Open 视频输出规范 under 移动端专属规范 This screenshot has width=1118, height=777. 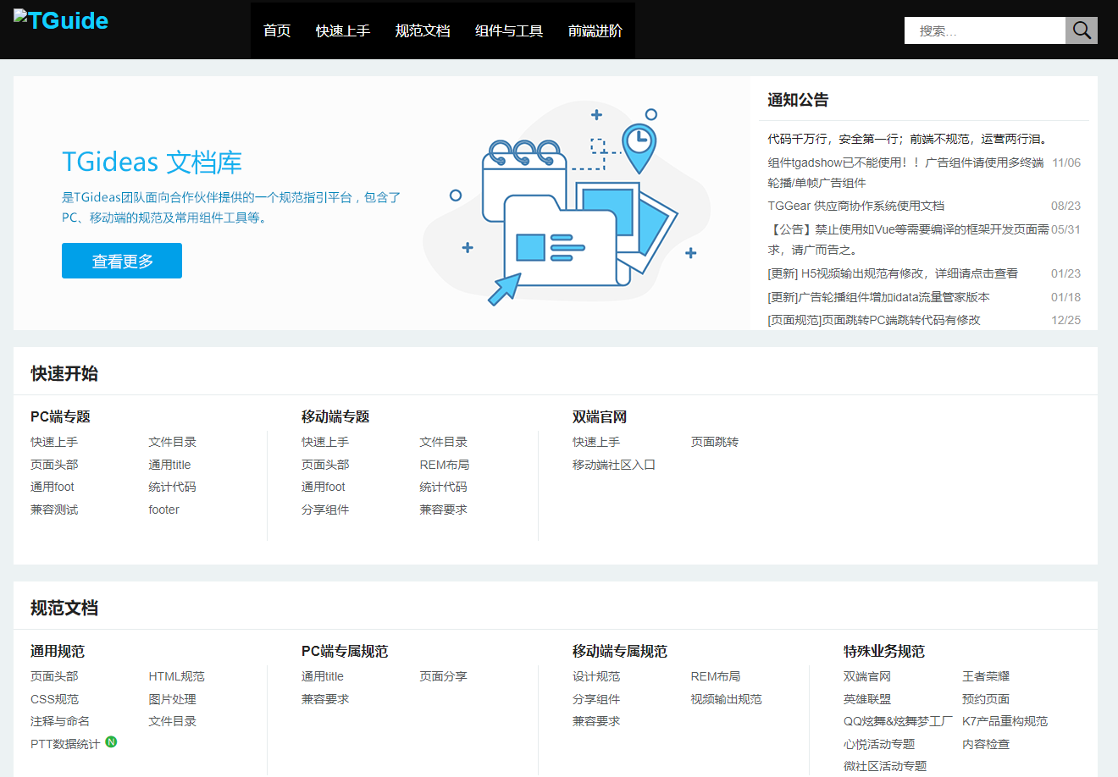[727, 699]
